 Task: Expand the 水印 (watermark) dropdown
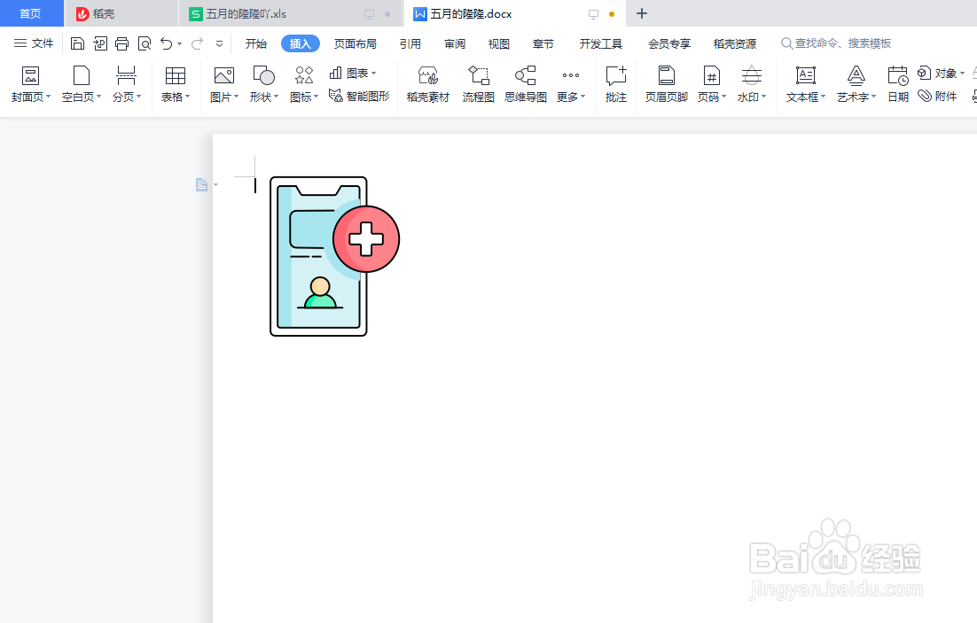pos(763,97)
